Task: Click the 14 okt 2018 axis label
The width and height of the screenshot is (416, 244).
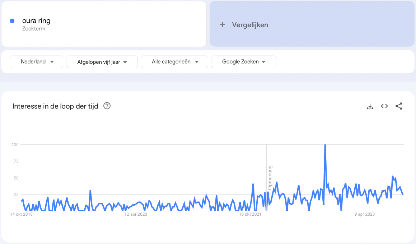Action: (22, 214)
